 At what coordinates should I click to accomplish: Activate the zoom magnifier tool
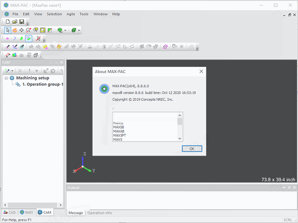pyautogui.click(x=28, y=30)
